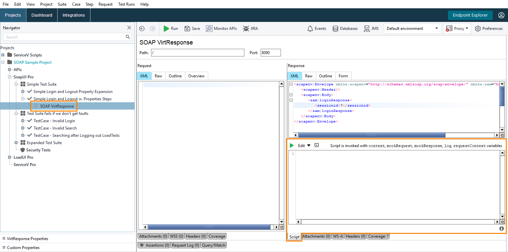Click the response XML editor zoom icon
This screenshot has width=508, height=252.
502,135
